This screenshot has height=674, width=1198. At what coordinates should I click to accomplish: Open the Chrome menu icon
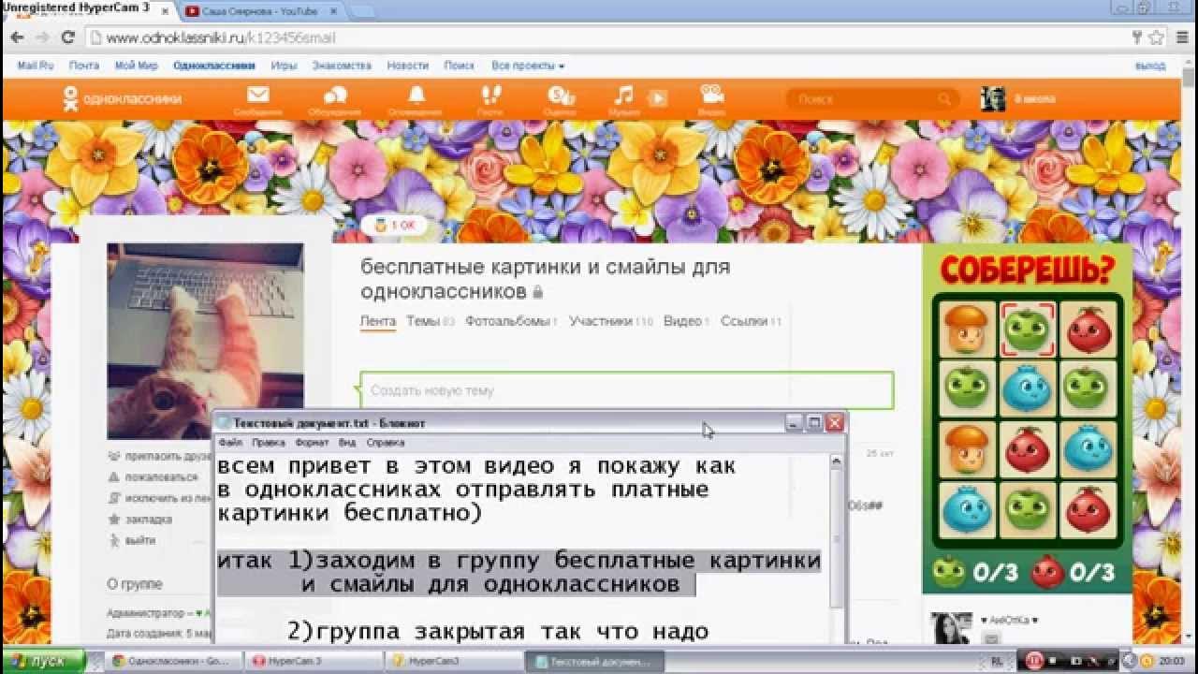pos(1182,38)
